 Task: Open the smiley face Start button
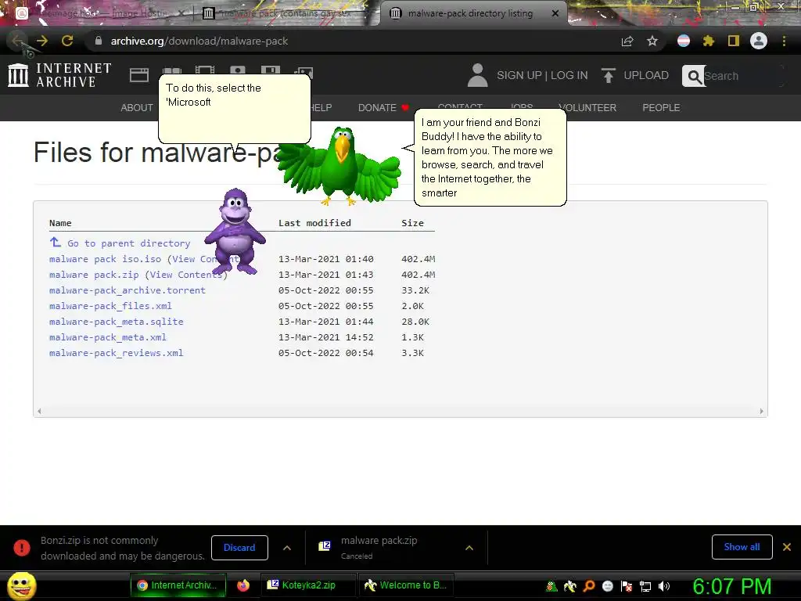[21, 585]
